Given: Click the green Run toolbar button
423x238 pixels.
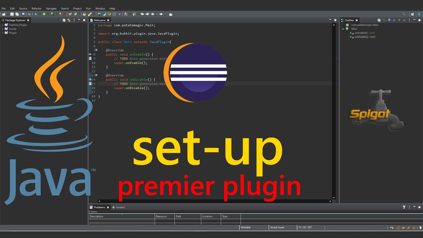Looking at the screenshot, I should click(44, 14).
